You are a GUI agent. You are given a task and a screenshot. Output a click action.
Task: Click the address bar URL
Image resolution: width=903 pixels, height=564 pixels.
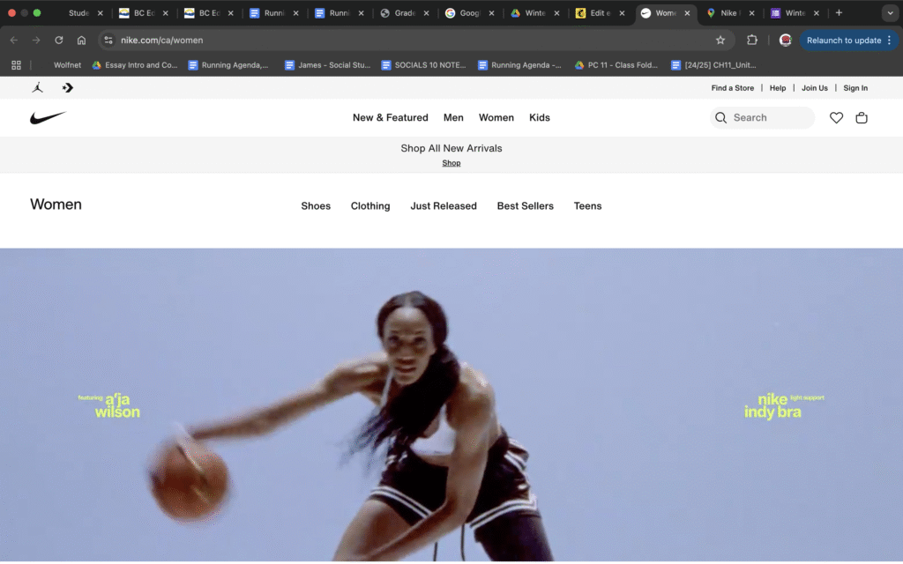point(162,40)
